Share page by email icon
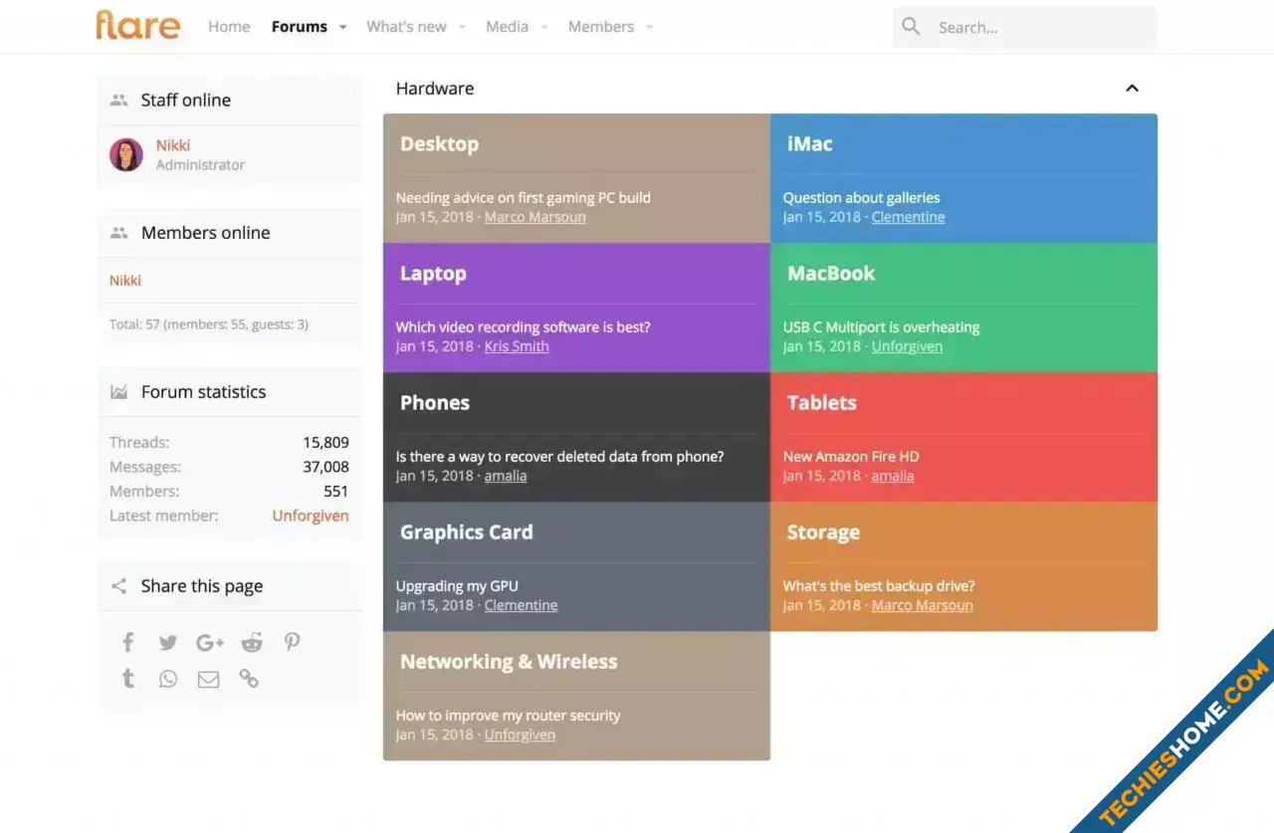Screen dimensions: 1274x833 (208, 680)
